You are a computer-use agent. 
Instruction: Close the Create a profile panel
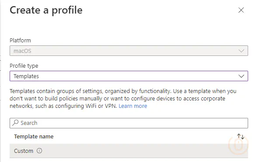pos(241,10)
